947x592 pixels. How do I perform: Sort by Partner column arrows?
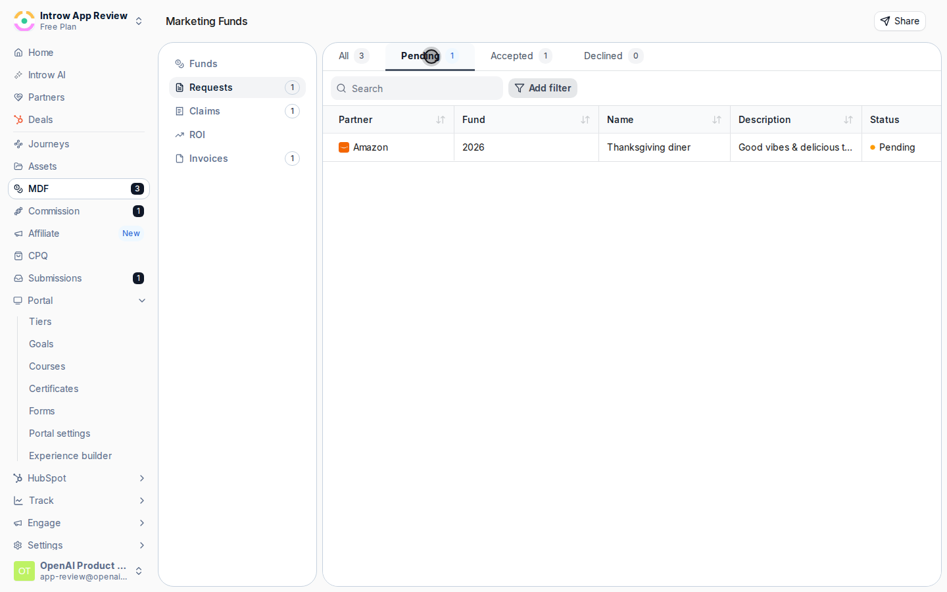tap(441, 120)
